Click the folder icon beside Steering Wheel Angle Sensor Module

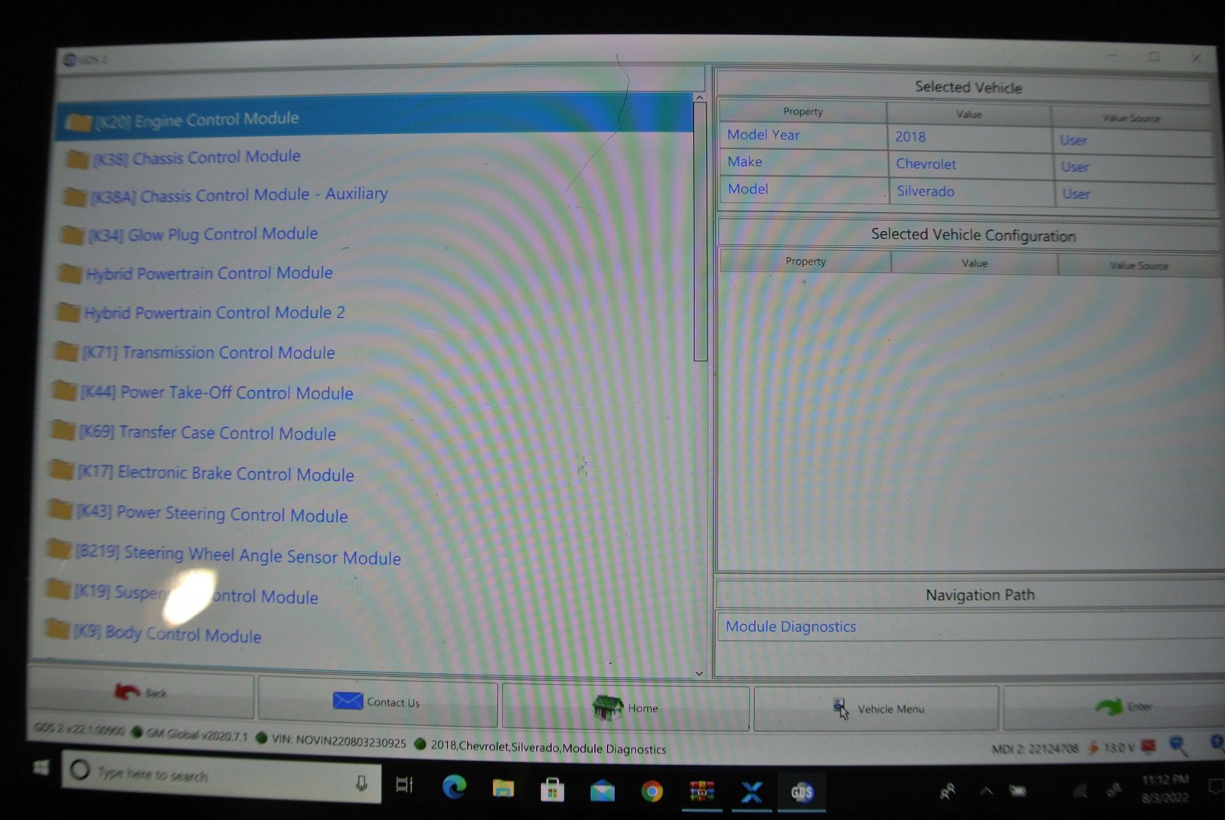point(58,548)
